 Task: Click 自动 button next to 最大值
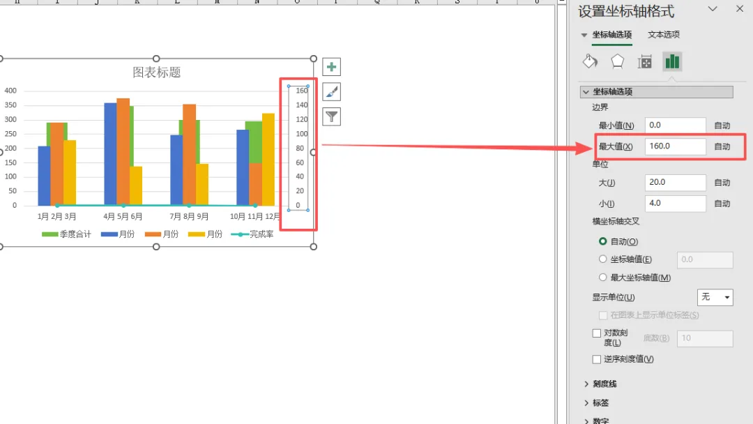pyautogui.click(x=722, y=146)
